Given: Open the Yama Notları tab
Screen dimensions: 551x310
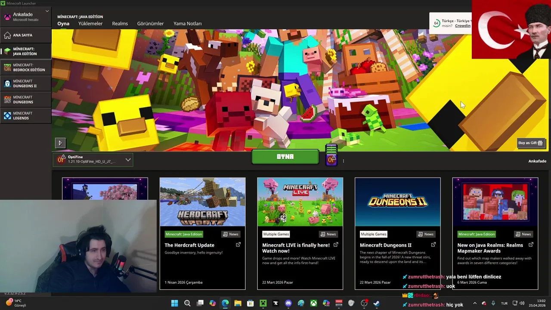Looking at the screenshot, I should 187,24.
